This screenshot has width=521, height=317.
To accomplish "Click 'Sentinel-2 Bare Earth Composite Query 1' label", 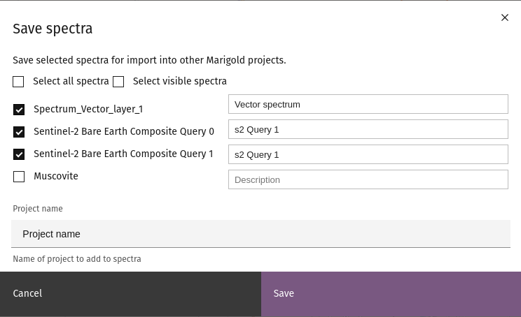I will 123,154.
